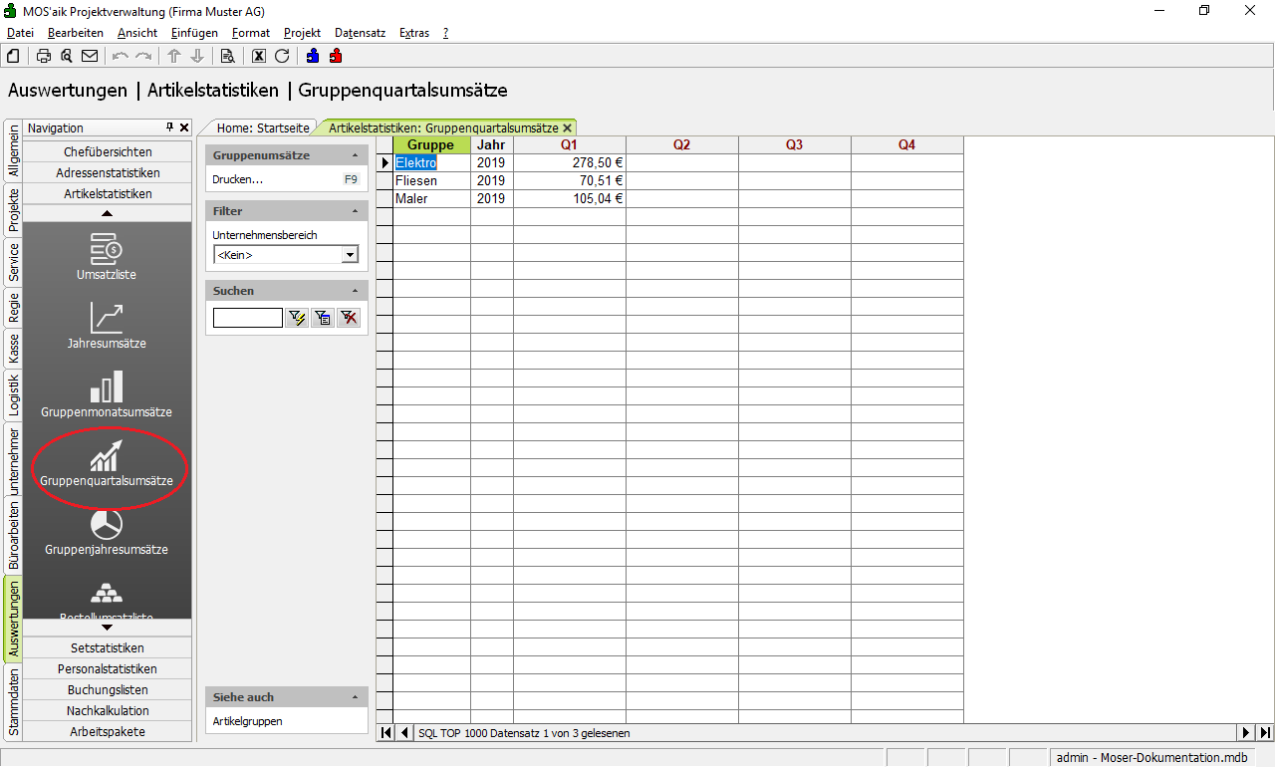Screen dimensions: 1275x767
Task: Open the Unternehmensbereich dropdown
Action: pos(350,255)
